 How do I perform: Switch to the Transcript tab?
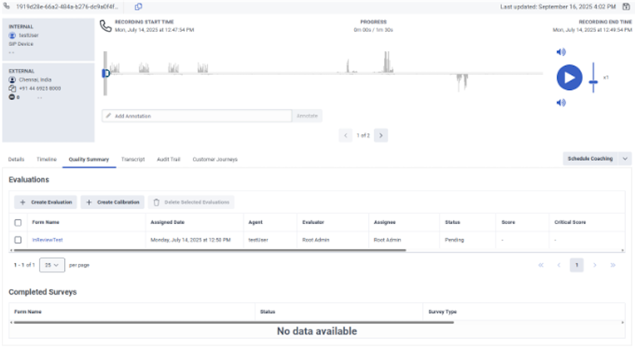[133, 160]
